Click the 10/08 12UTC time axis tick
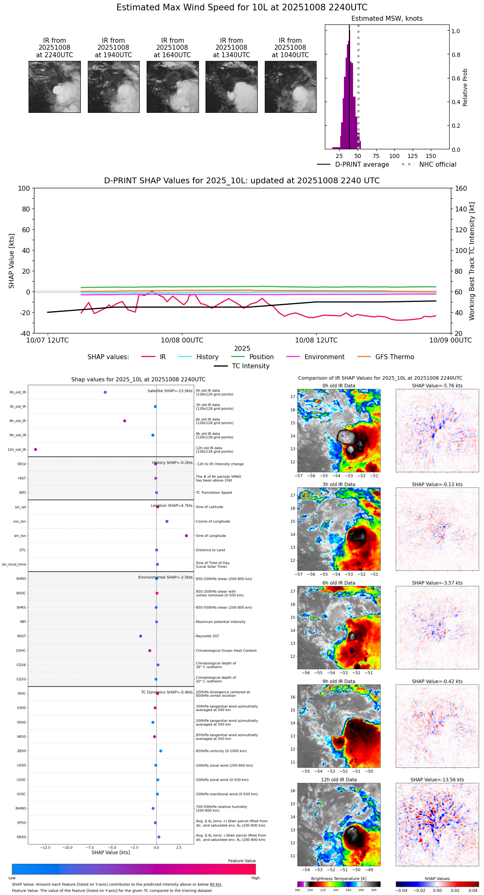Screen dimensions: 484x895 316,340
